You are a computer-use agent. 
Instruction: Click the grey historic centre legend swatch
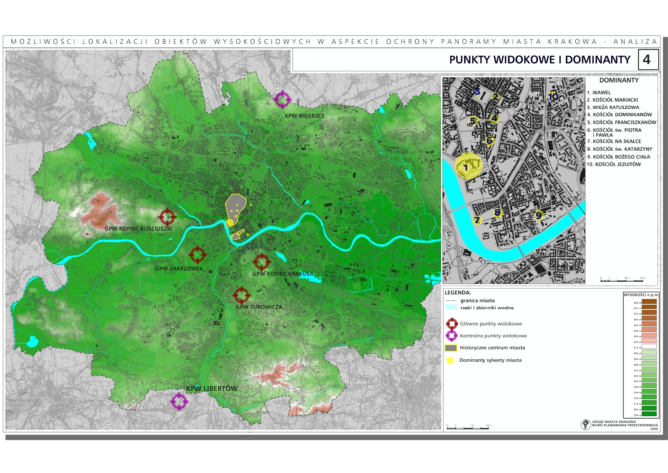pos(451,348)
